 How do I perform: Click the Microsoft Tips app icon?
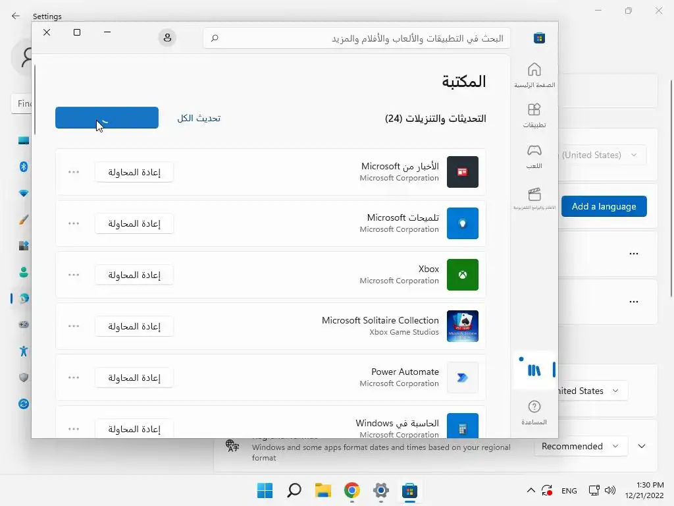coord(463,223)
